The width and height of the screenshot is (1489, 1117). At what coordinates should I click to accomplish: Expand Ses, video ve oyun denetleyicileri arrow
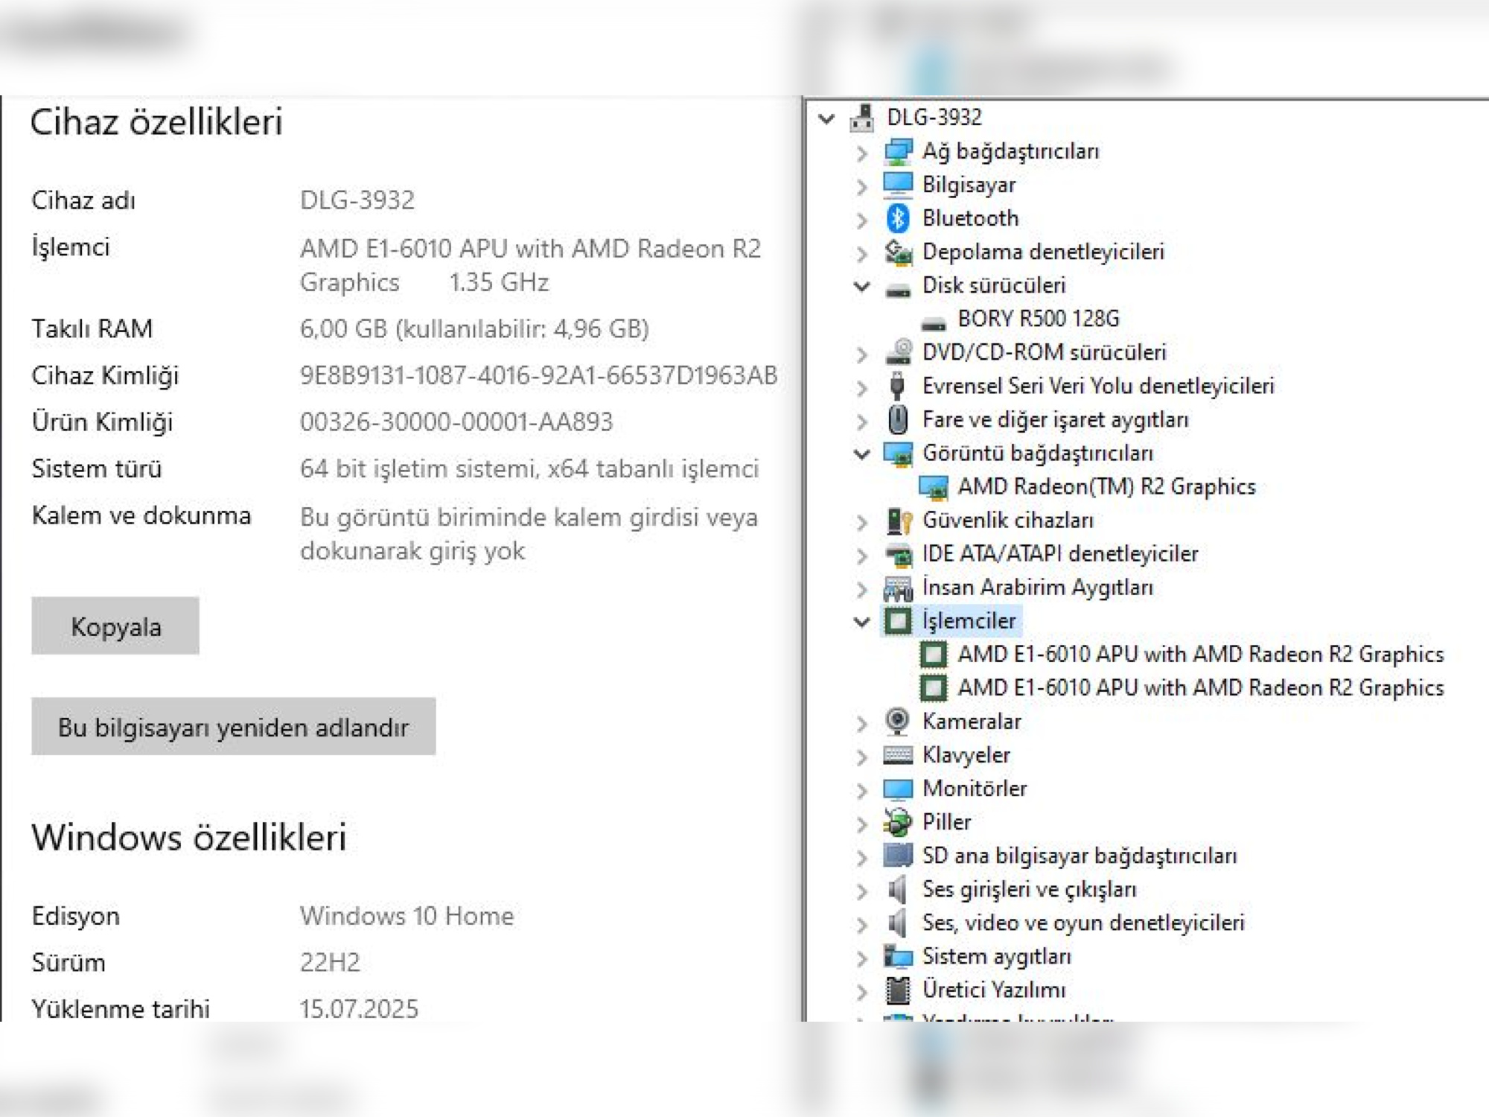[x=862, y=924]
